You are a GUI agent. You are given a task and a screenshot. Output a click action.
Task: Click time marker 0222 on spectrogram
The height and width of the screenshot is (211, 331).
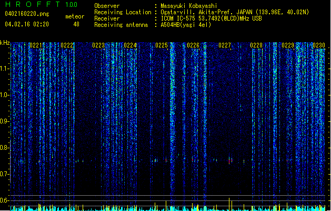67,45
